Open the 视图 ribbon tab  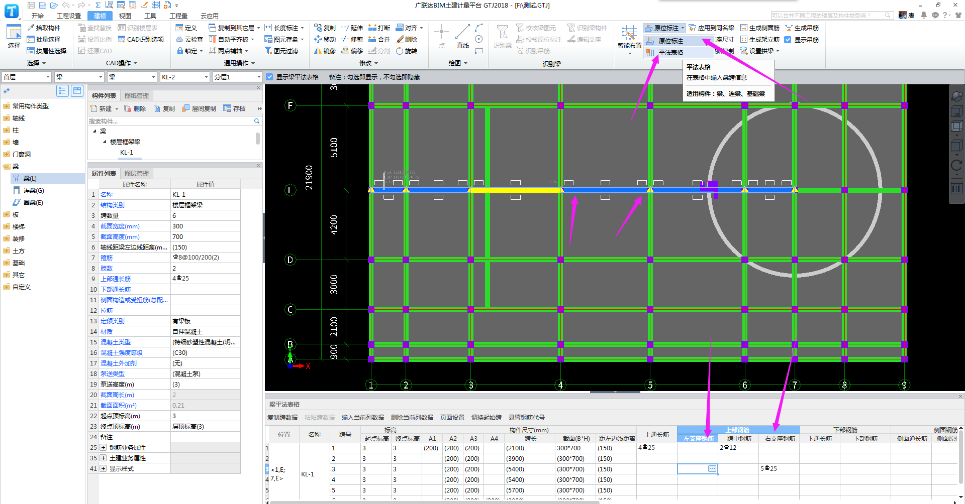(125, 16)
